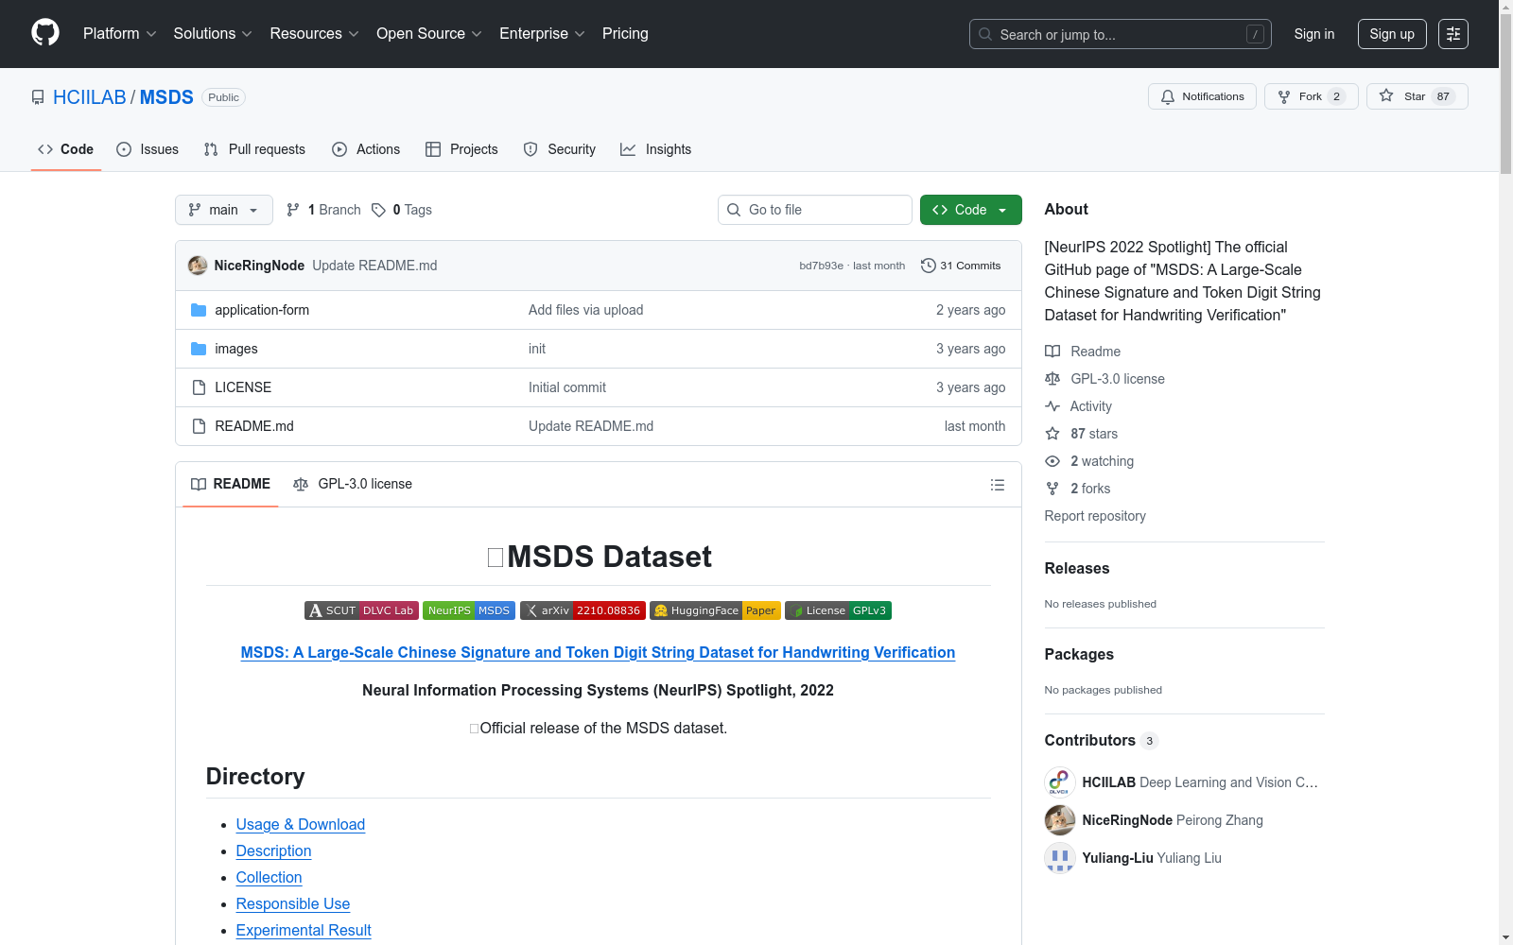Click the License GPLv3 badge
1513x945 pixels.
838,610
